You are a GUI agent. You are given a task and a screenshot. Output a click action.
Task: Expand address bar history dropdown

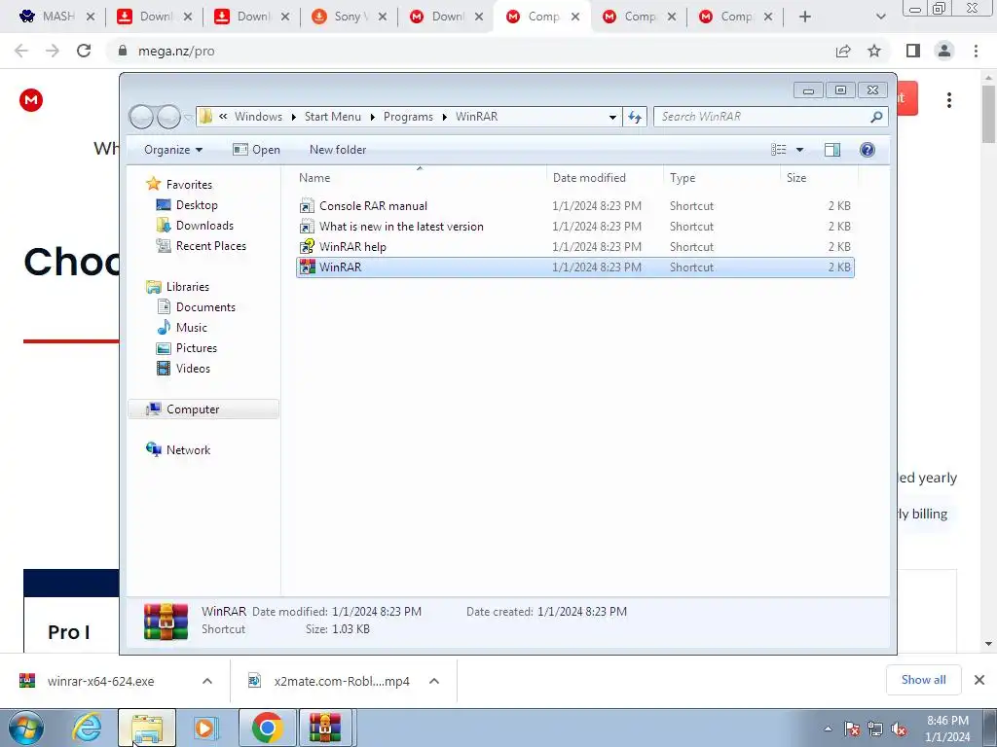[x=612, y=117]
